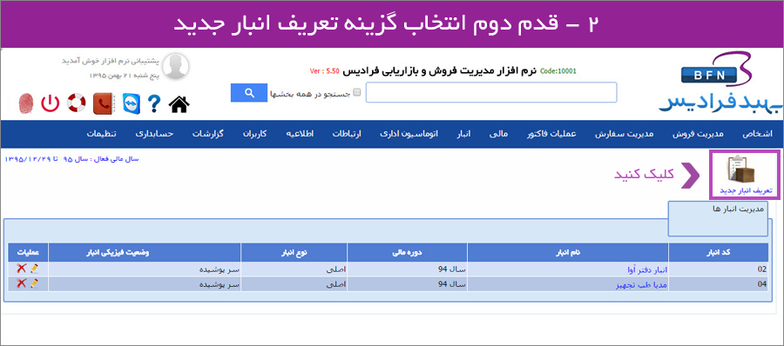Open the phone book icon

104,103
